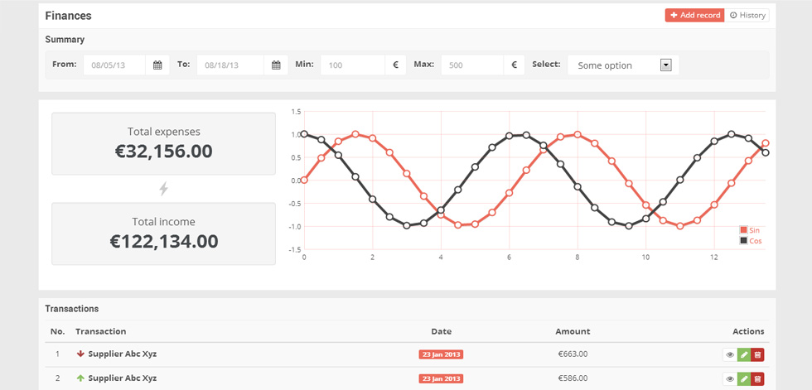Click Supplier Abc Xyz in row 2

pos(123,378)
